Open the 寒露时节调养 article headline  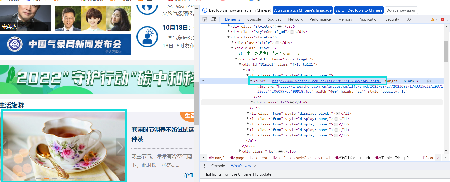point(163,134)
